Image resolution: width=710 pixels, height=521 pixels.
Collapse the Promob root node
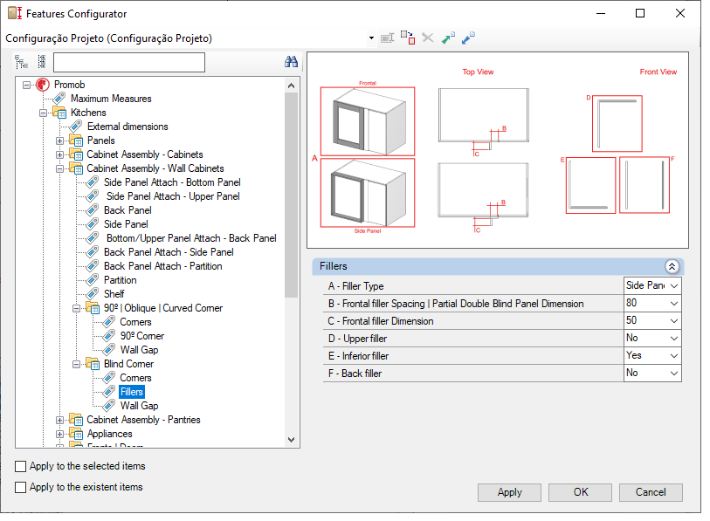click(27, 85)
